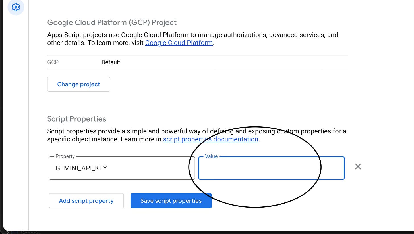Click the Change project button
This screenshot has width=414, height=234.
79,84
